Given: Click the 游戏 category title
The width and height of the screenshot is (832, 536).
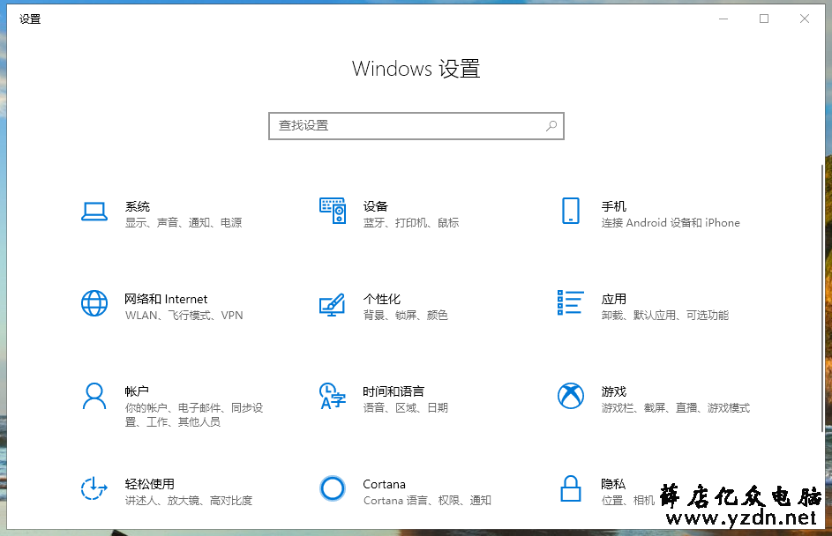Looking at the screenshot, I should 613,391.
